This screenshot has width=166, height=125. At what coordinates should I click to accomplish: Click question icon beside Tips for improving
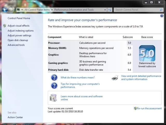[54, 85]
